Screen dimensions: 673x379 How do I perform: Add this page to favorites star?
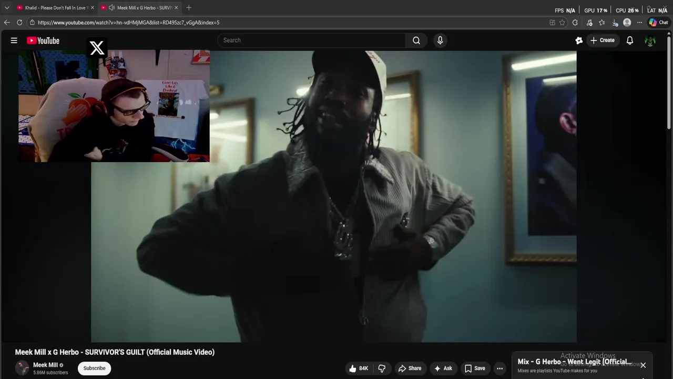click(562, 23)
